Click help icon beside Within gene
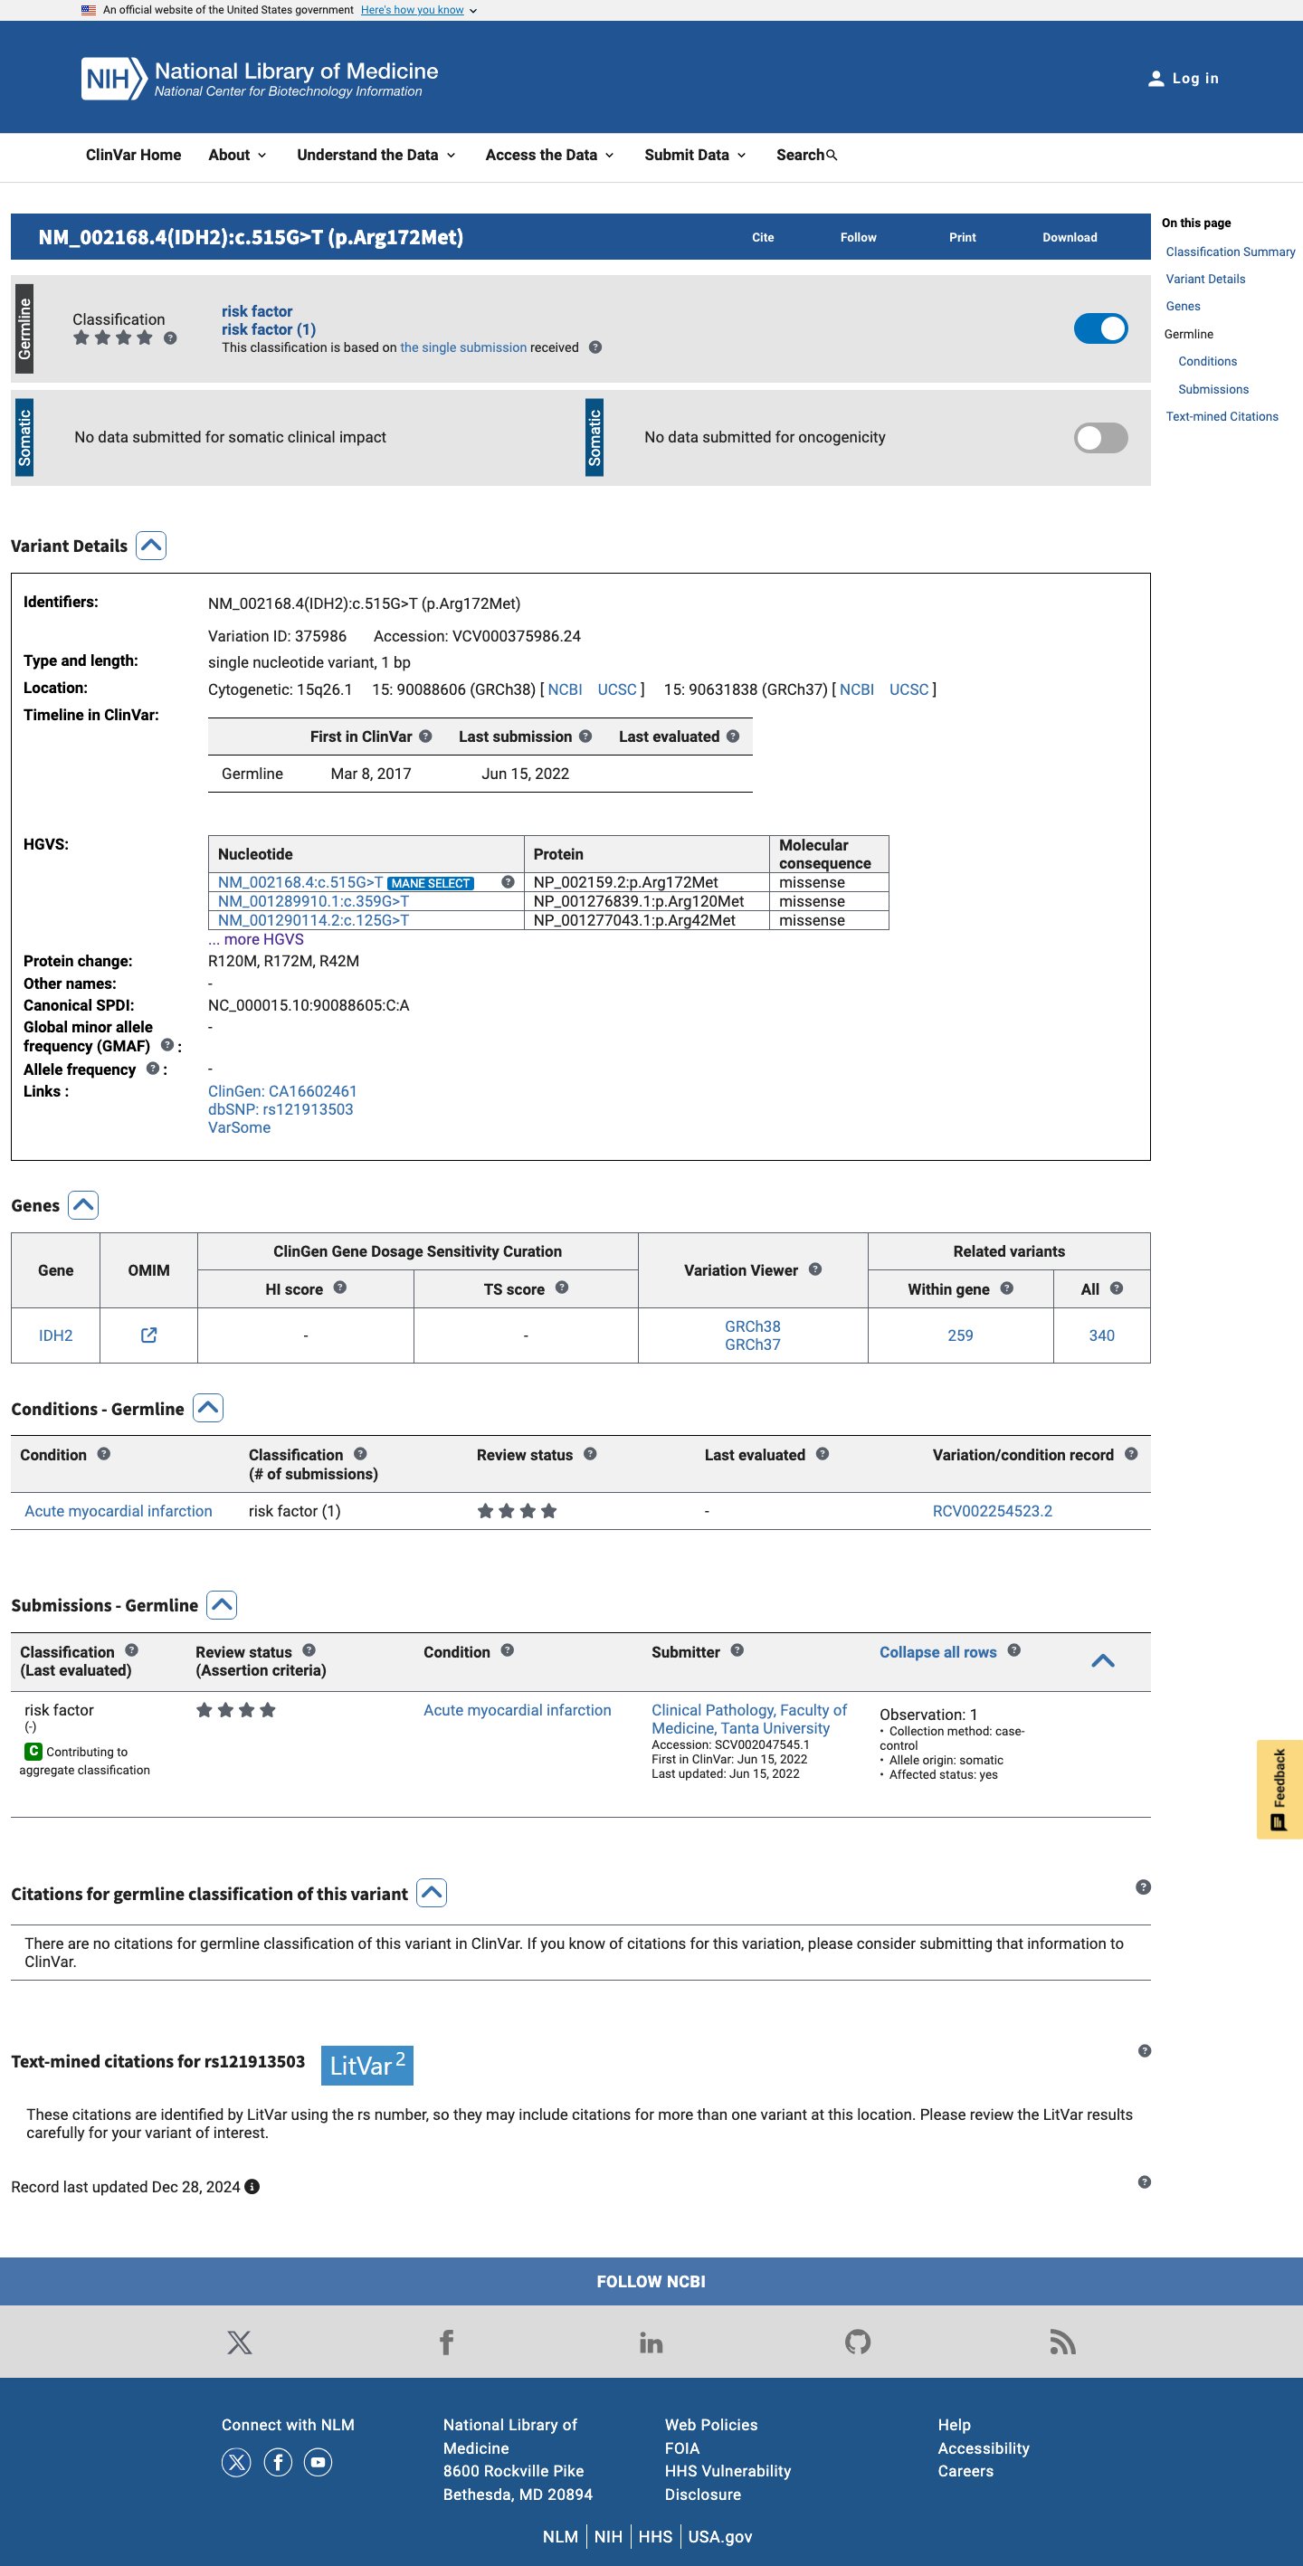 (x=1006, y=1288)
